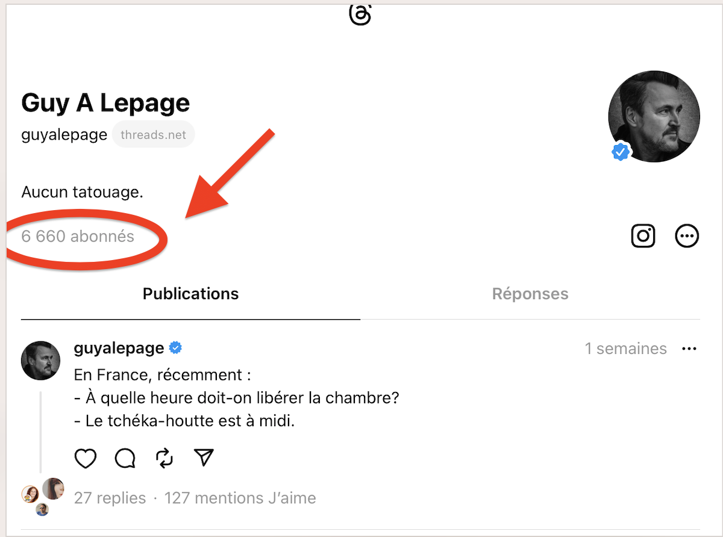Open the 6 660 abonnés list
The image size is (723, 537).
click(x=78, y=237)
